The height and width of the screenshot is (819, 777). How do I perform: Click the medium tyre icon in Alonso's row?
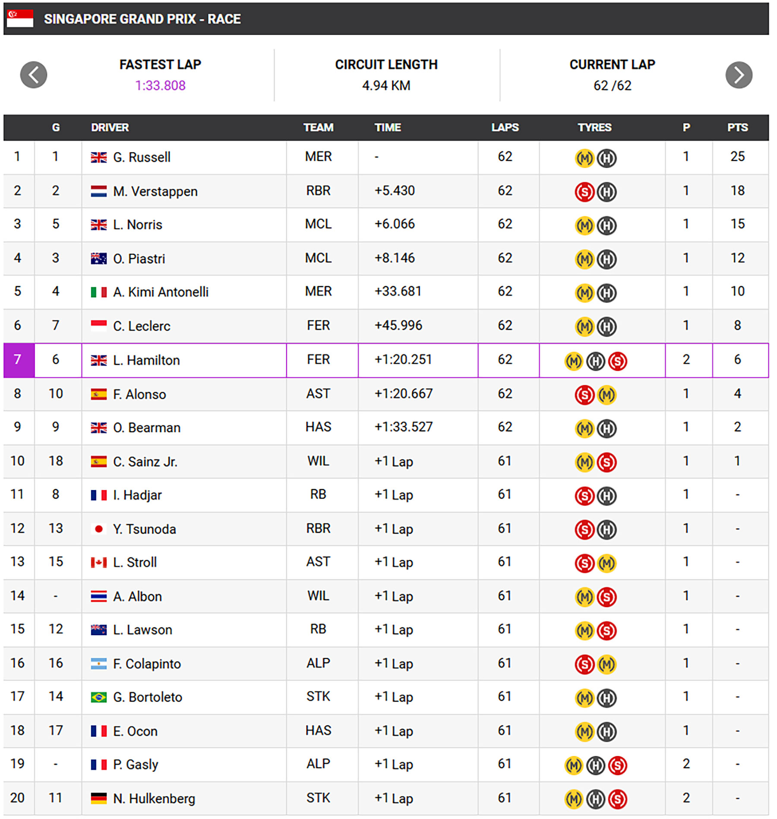[x=606, y=395]
